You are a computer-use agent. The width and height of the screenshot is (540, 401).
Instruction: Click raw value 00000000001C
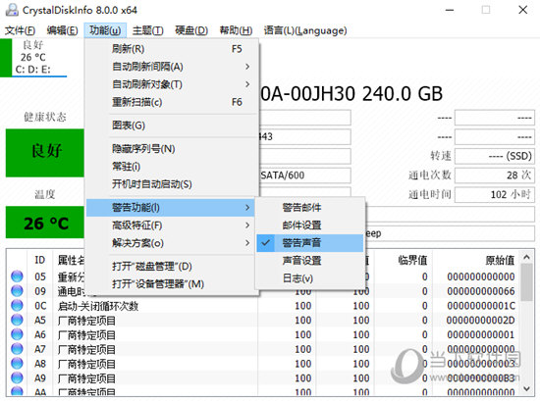coord(481,305)
